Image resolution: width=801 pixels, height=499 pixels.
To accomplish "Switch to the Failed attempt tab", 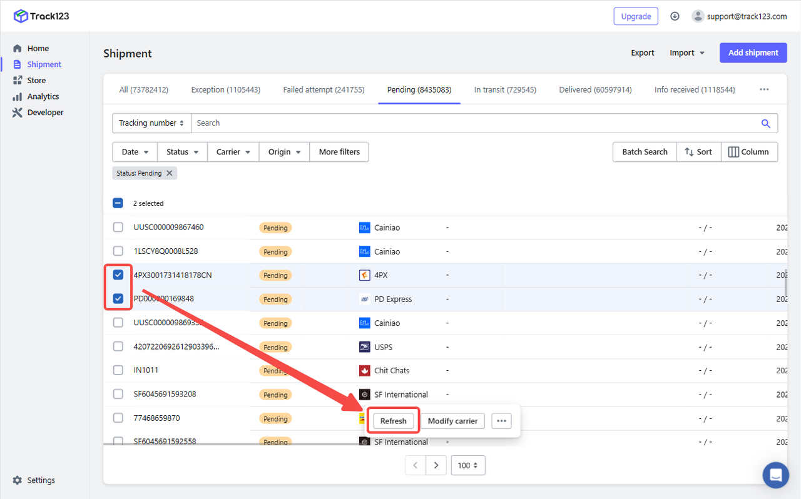I will (x=324, y=89).
